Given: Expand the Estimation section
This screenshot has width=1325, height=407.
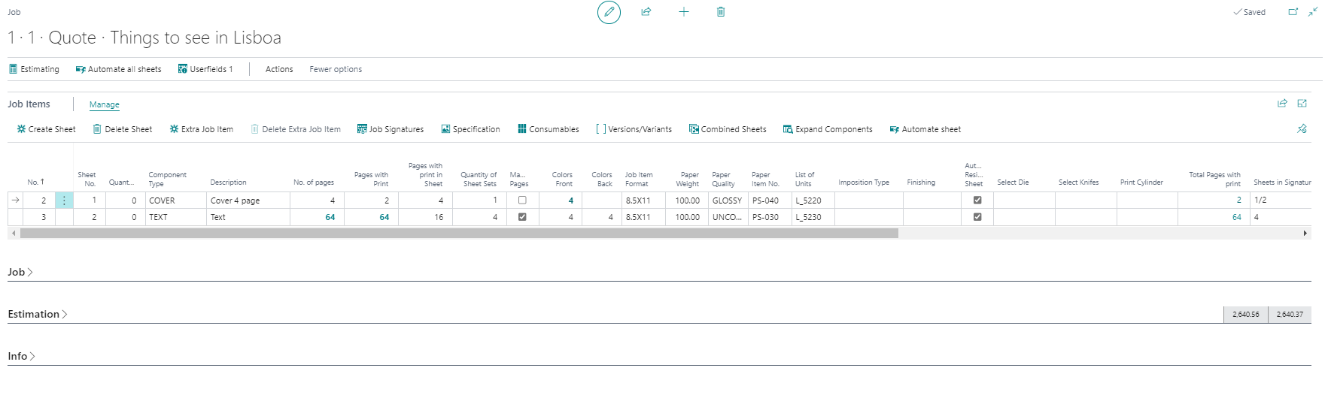Looking at the screenshot, I should (38, 315).
